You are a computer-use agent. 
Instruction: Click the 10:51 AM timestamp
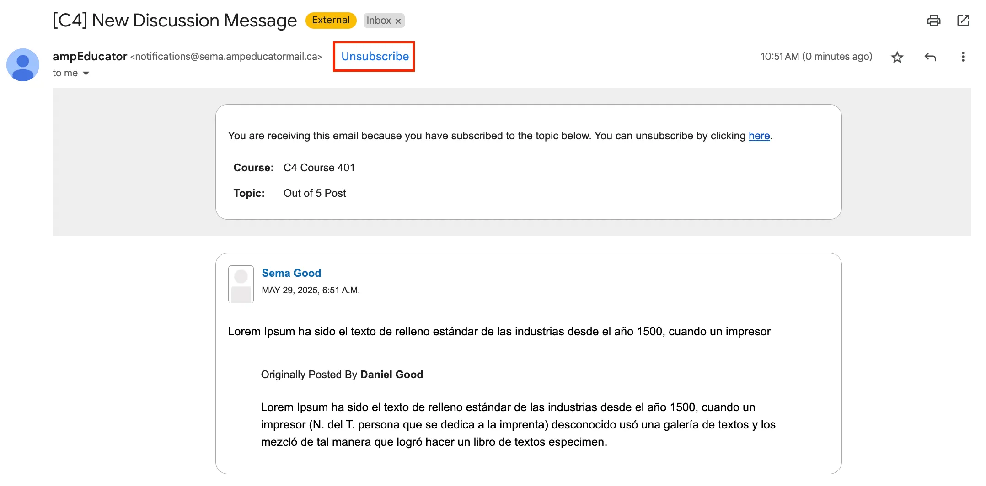[x=816, y=56]
